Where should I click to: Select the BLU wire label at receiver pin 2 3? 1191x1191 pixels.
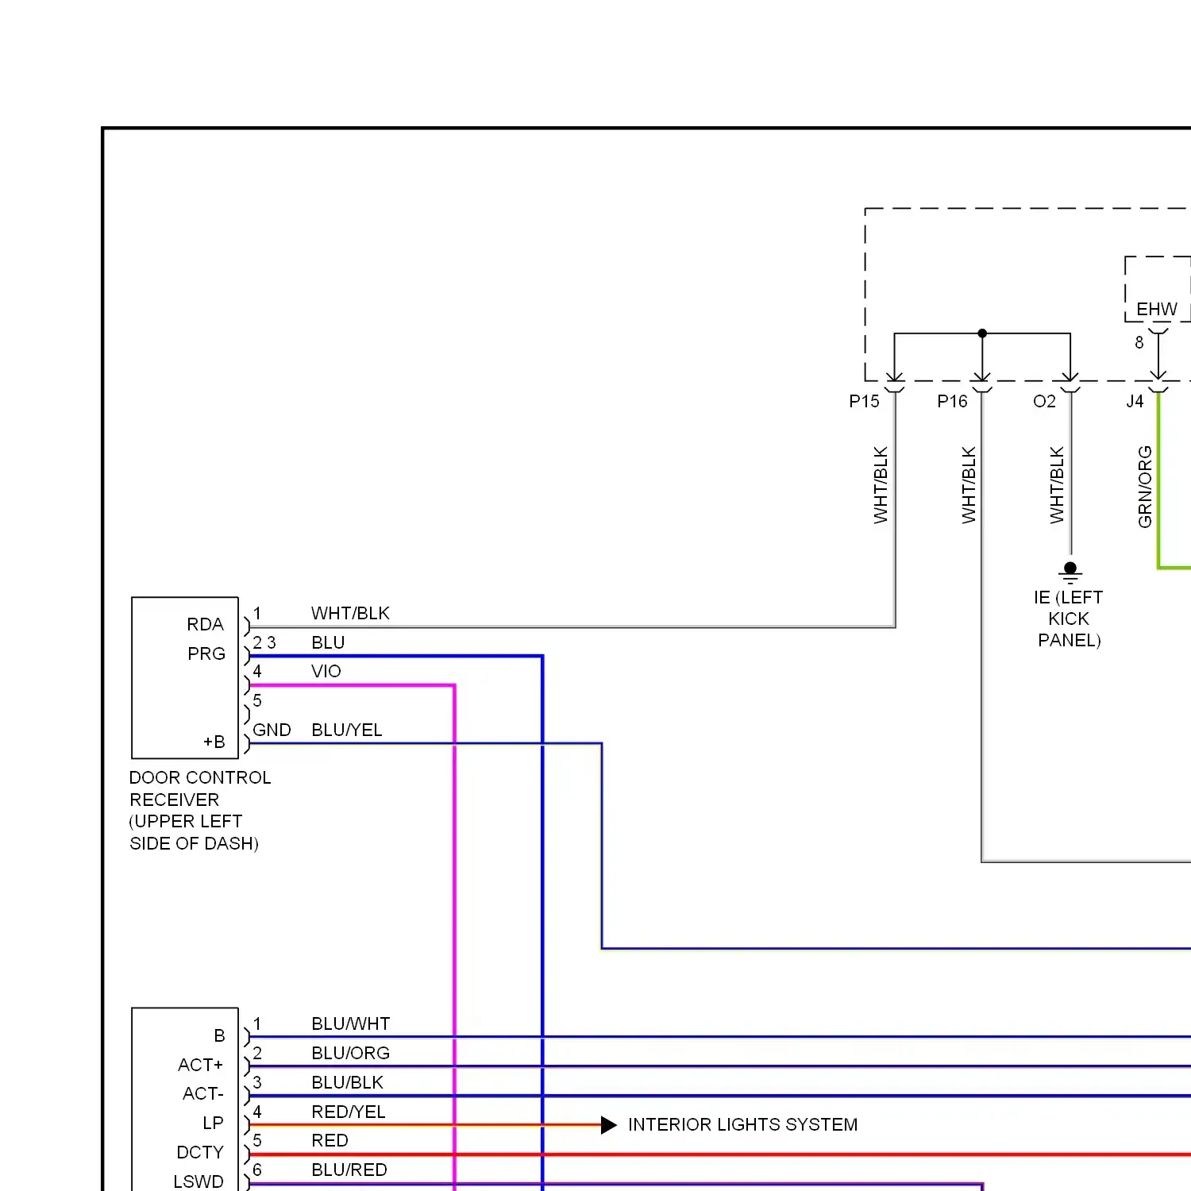click(328, 642)
